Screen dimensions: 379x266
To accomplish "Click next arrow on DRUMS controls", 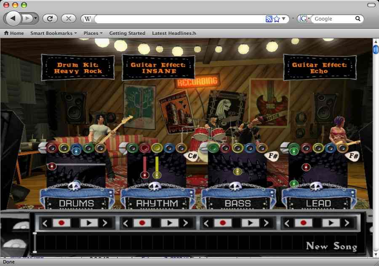I will point(105,223).
